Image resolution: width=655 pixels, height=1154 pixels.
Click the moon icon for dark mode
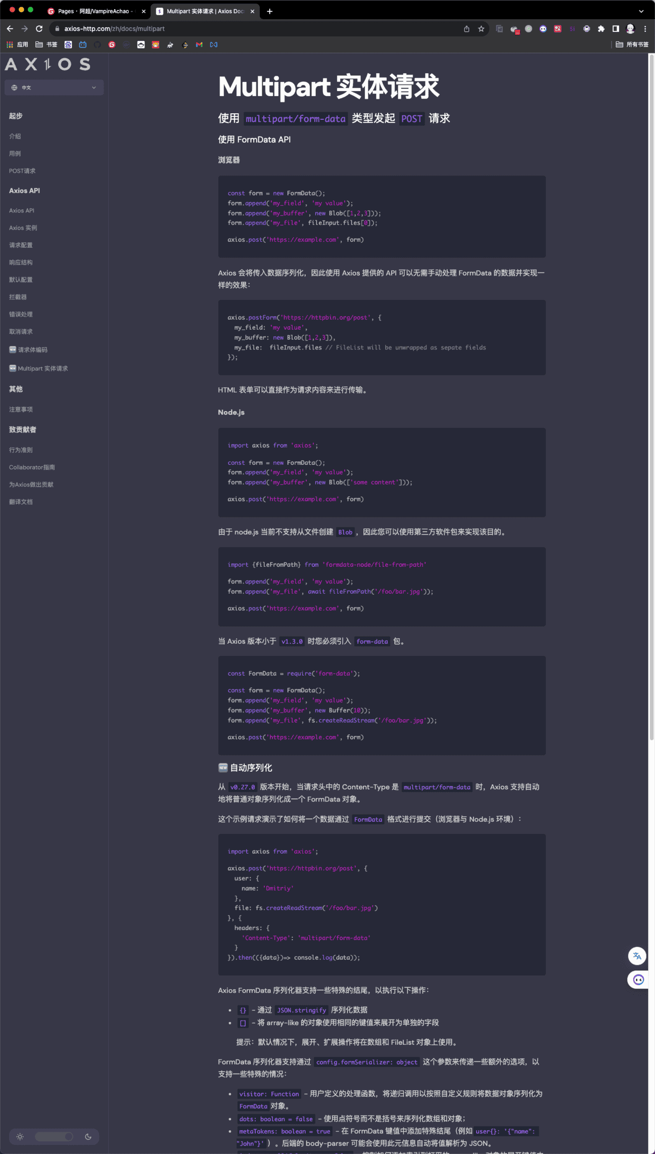pos(88,1136)
